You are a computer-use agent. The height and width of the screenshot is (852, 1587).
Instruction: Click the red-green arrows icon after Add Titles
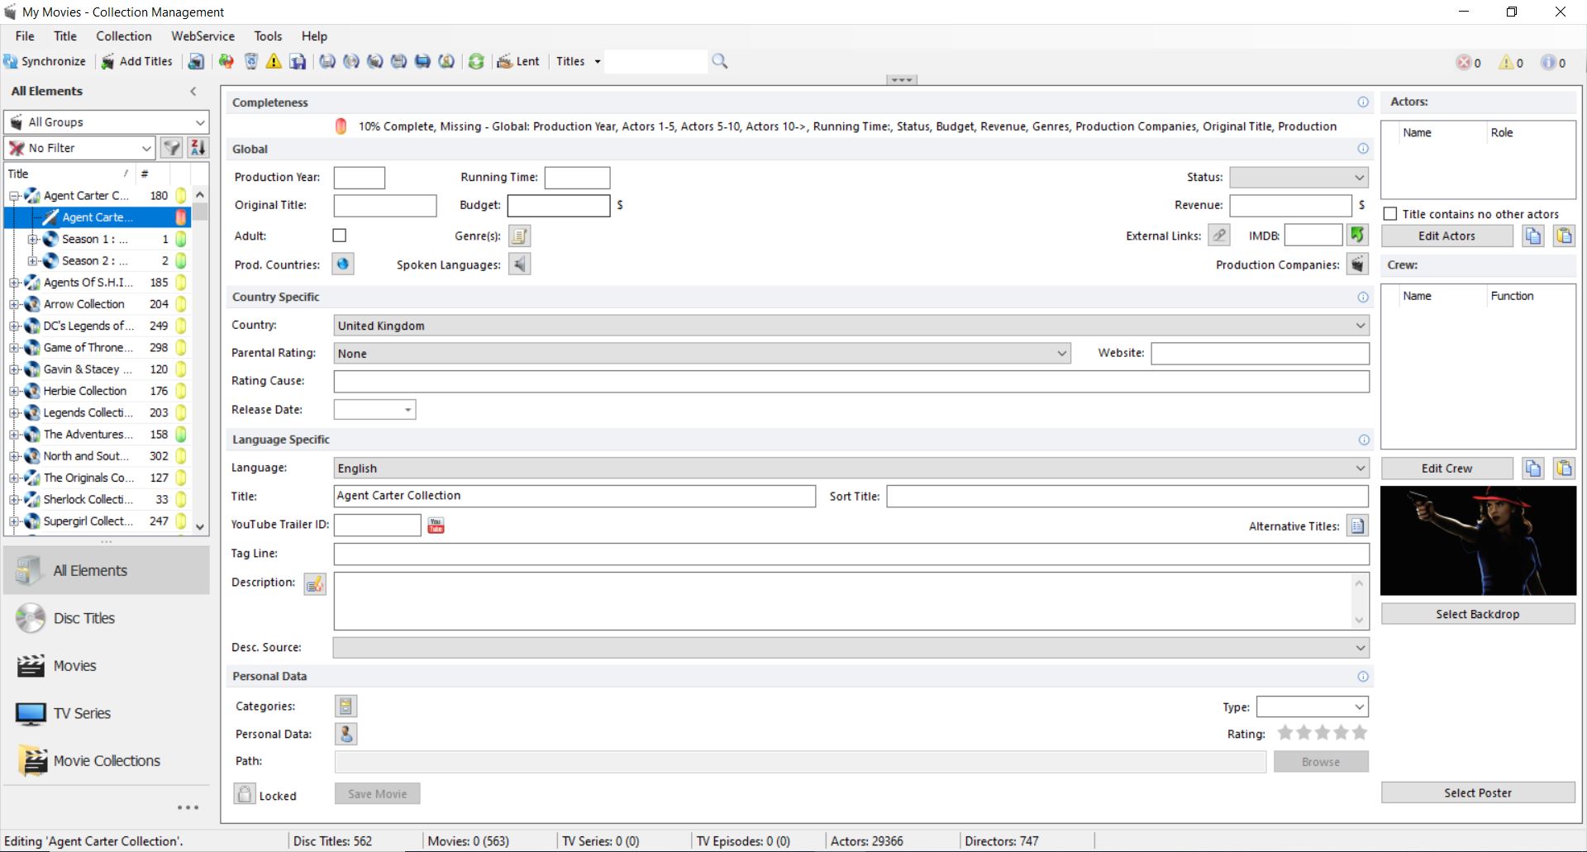tap(226, 61)
